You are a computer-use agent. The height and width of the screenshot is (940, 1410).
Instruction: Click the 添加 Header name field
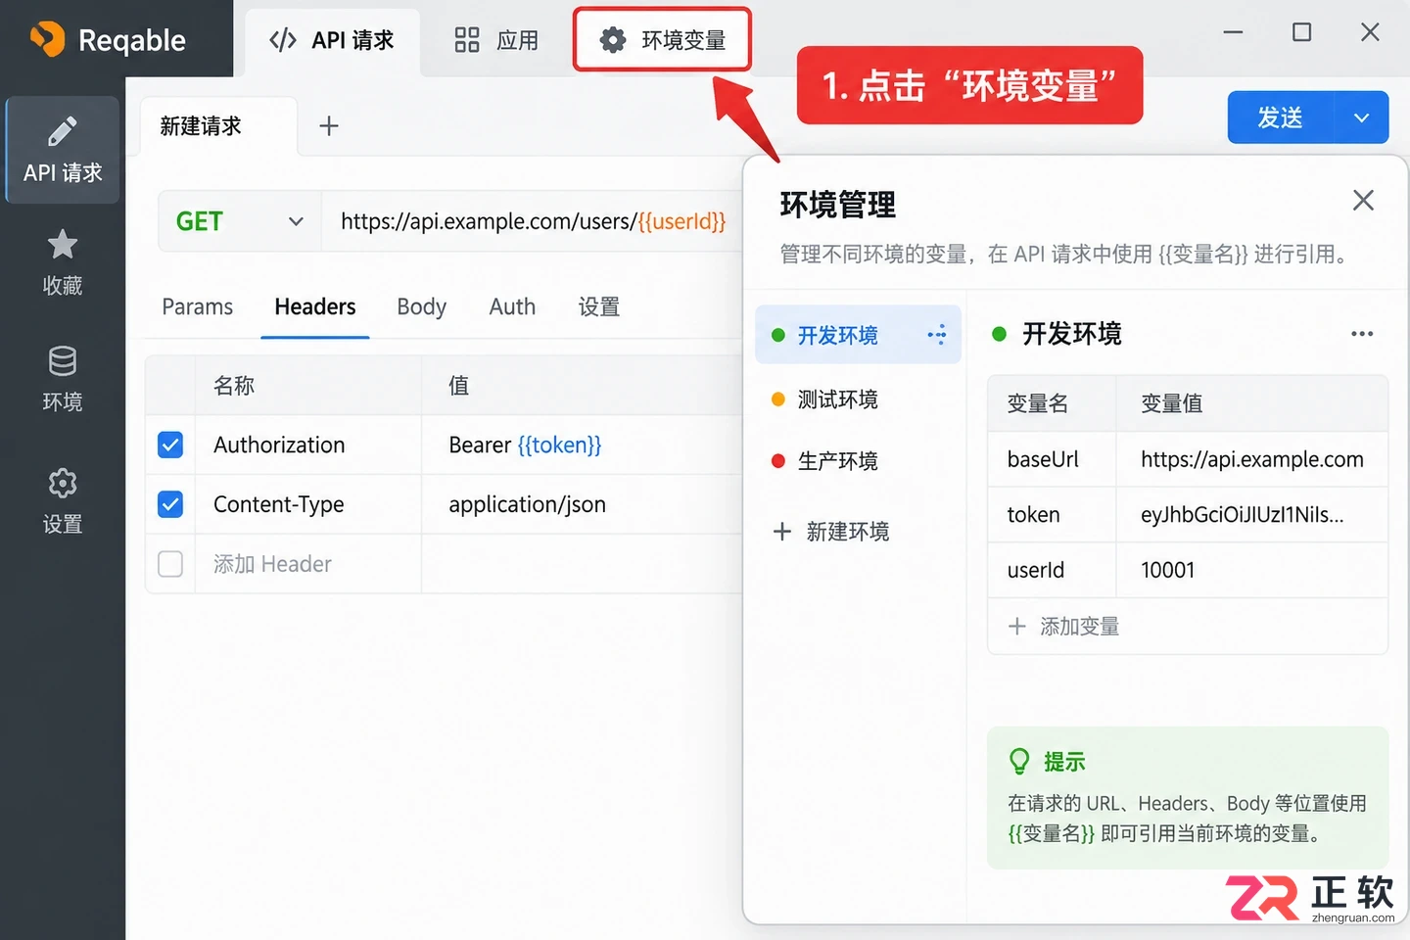tap(308, 564)
